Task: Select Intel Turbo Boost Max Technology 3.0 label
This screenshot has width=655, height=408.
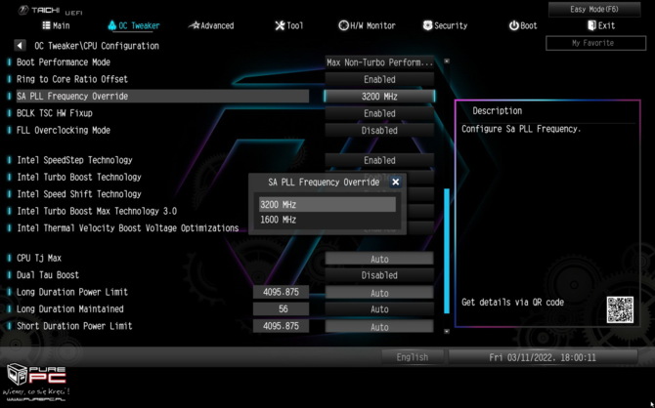Action: (x=97, y=211)
